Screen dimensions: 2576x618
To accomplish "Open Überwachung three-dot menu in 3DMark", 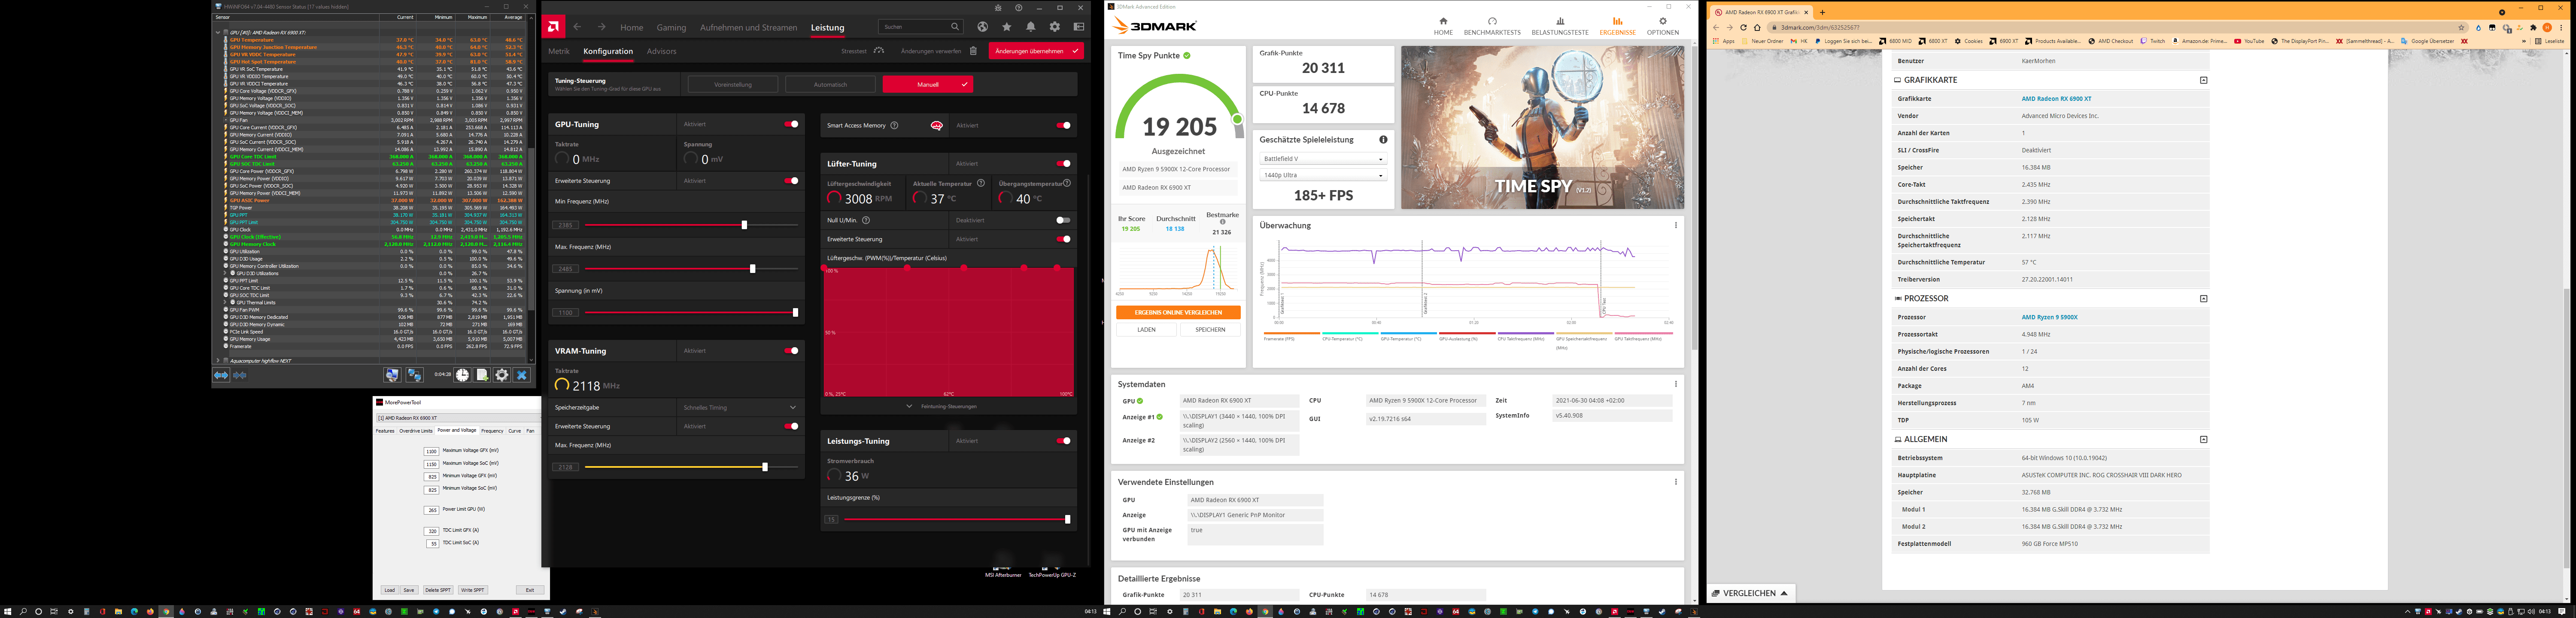I will coord(1676,225).
